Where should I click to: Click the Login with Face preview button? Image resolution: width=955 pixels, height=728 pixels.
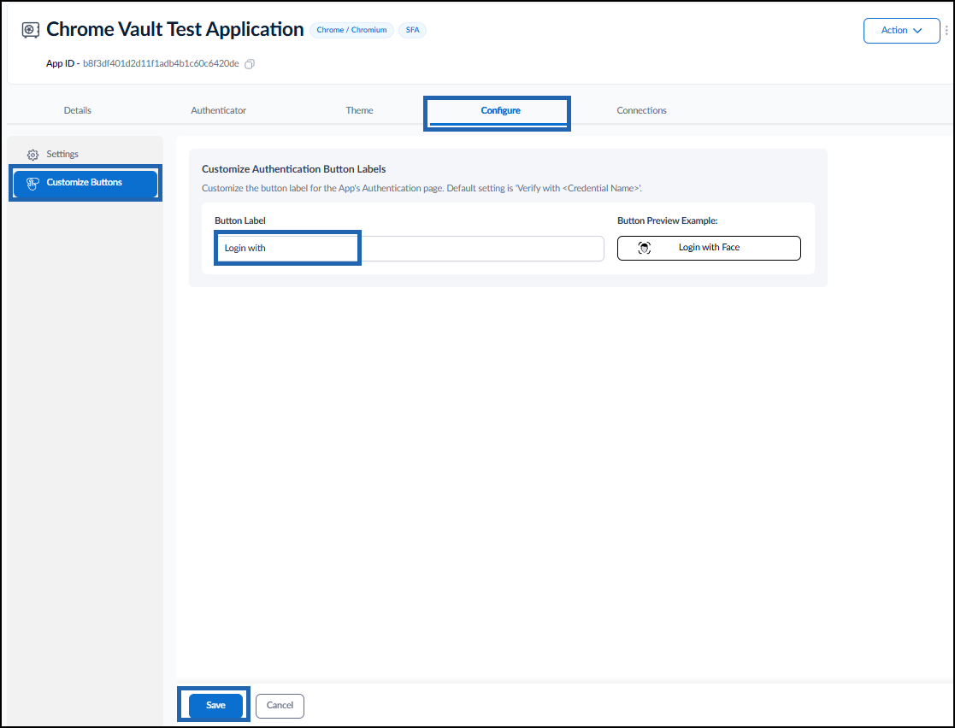click(x=709, y=248)
